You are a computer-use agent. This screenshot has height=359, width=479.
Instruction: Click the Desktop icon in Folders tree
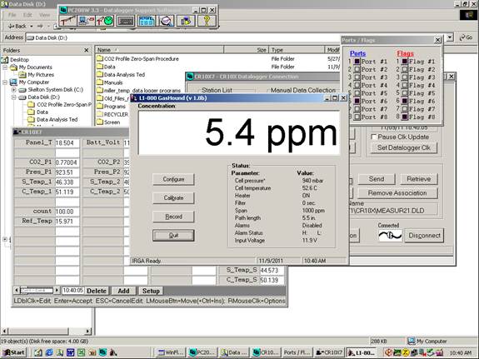pyautogui.click(x=5, y=60)
